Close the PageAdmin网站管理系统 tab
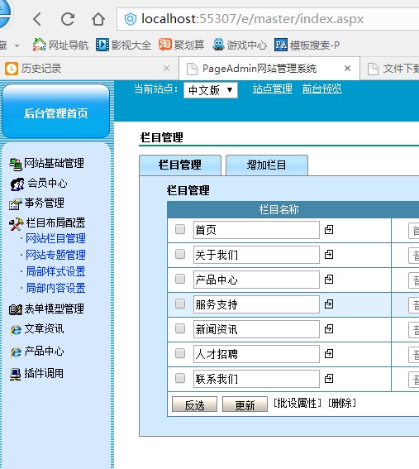 (347, 69)
